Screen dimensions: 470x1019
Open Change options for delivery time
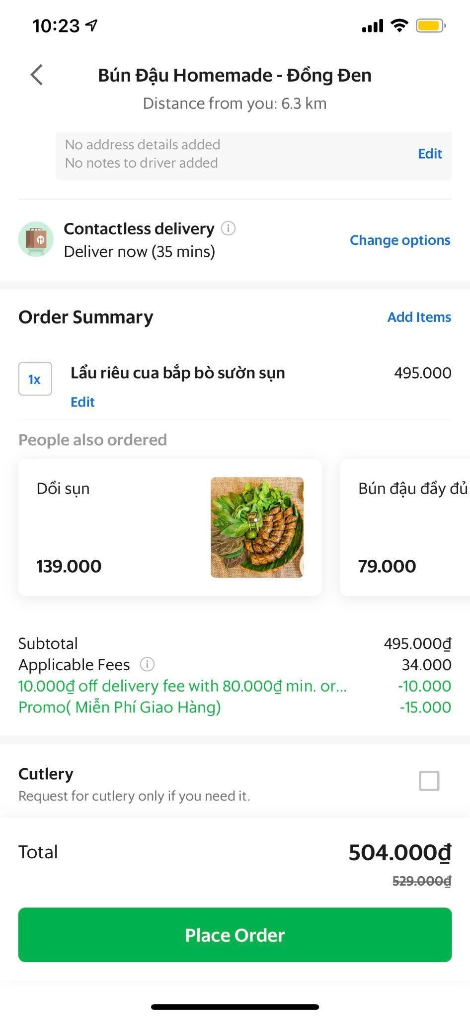tap(400, 240)
